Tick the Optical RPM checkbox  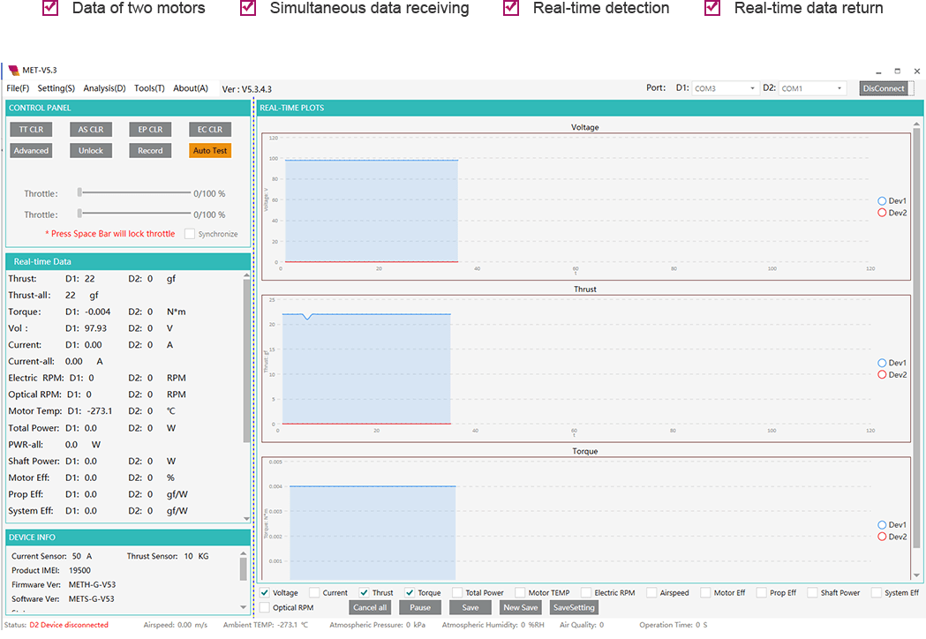tap(264, 607)
